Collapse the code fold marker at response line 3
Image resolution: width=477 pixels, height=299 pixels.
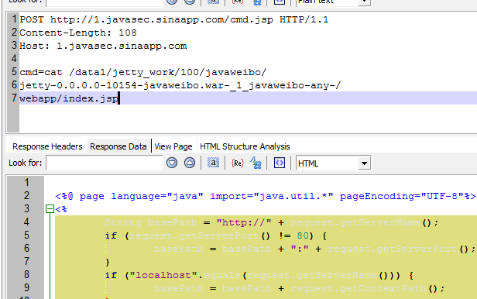click(x=50, y=209)
